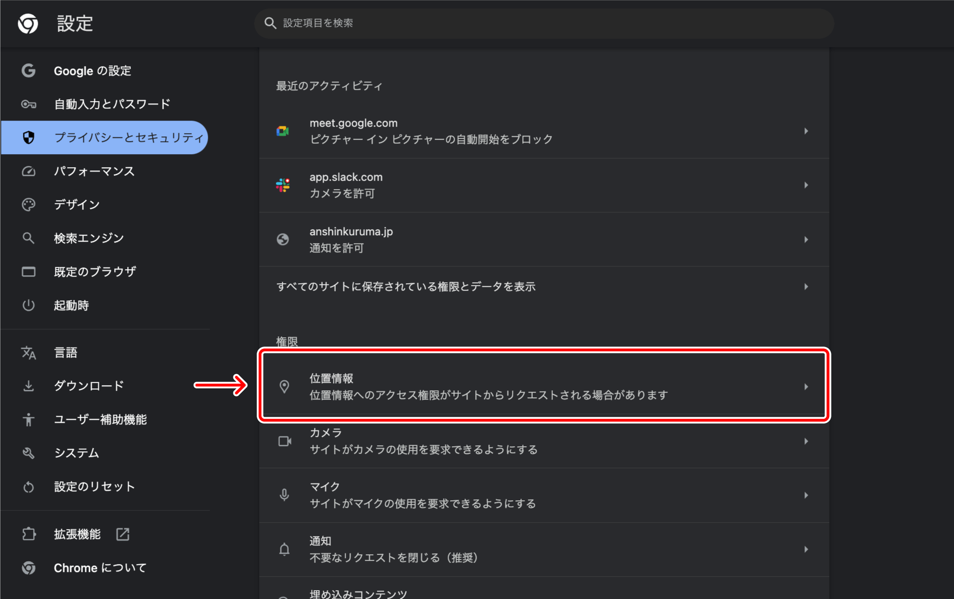Click the Slack icon next to app.slack.com
Image resolution: width=954 pixels, height=599 pixels.
284,185
